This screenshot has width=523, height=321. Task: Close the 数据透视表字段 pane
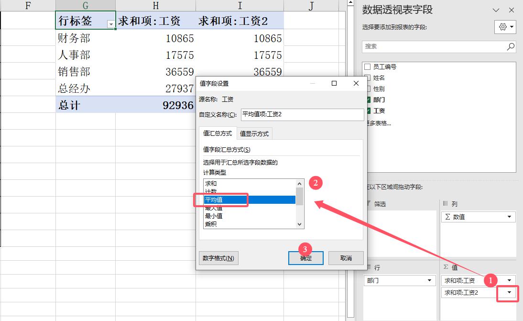(x=512, y=10)
